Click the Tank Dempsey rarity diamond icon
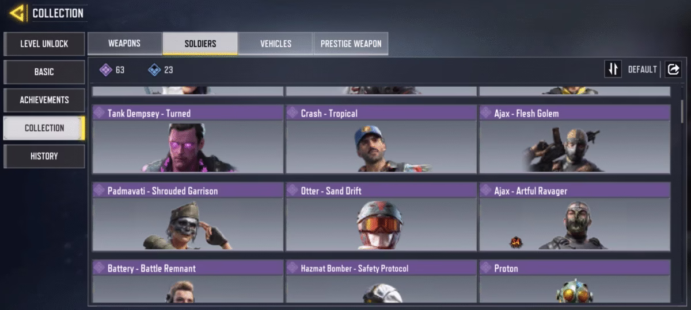Screen dimensions: 691x310 pos(99,113)
